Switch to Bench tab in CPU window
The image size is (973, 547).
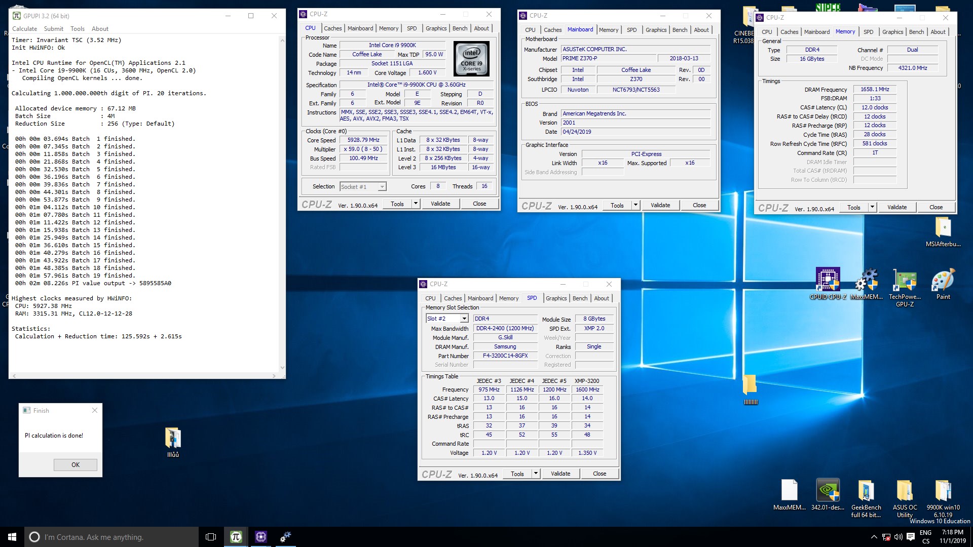coord(460,28)
